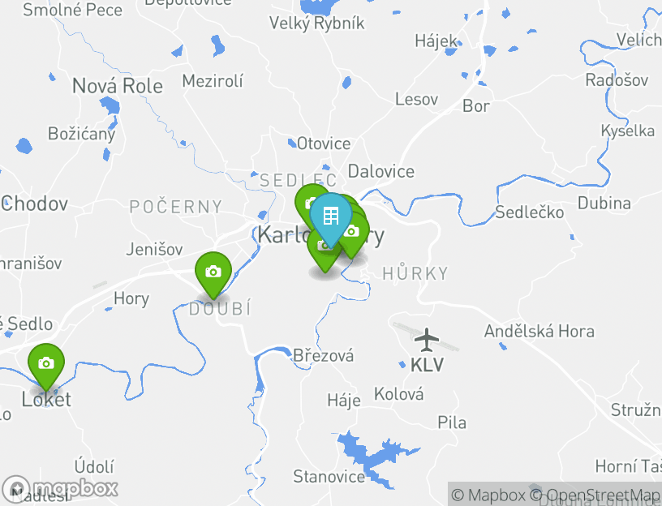
Task: Select the green camera pin below hotel marker
Action: pos(323,257)
